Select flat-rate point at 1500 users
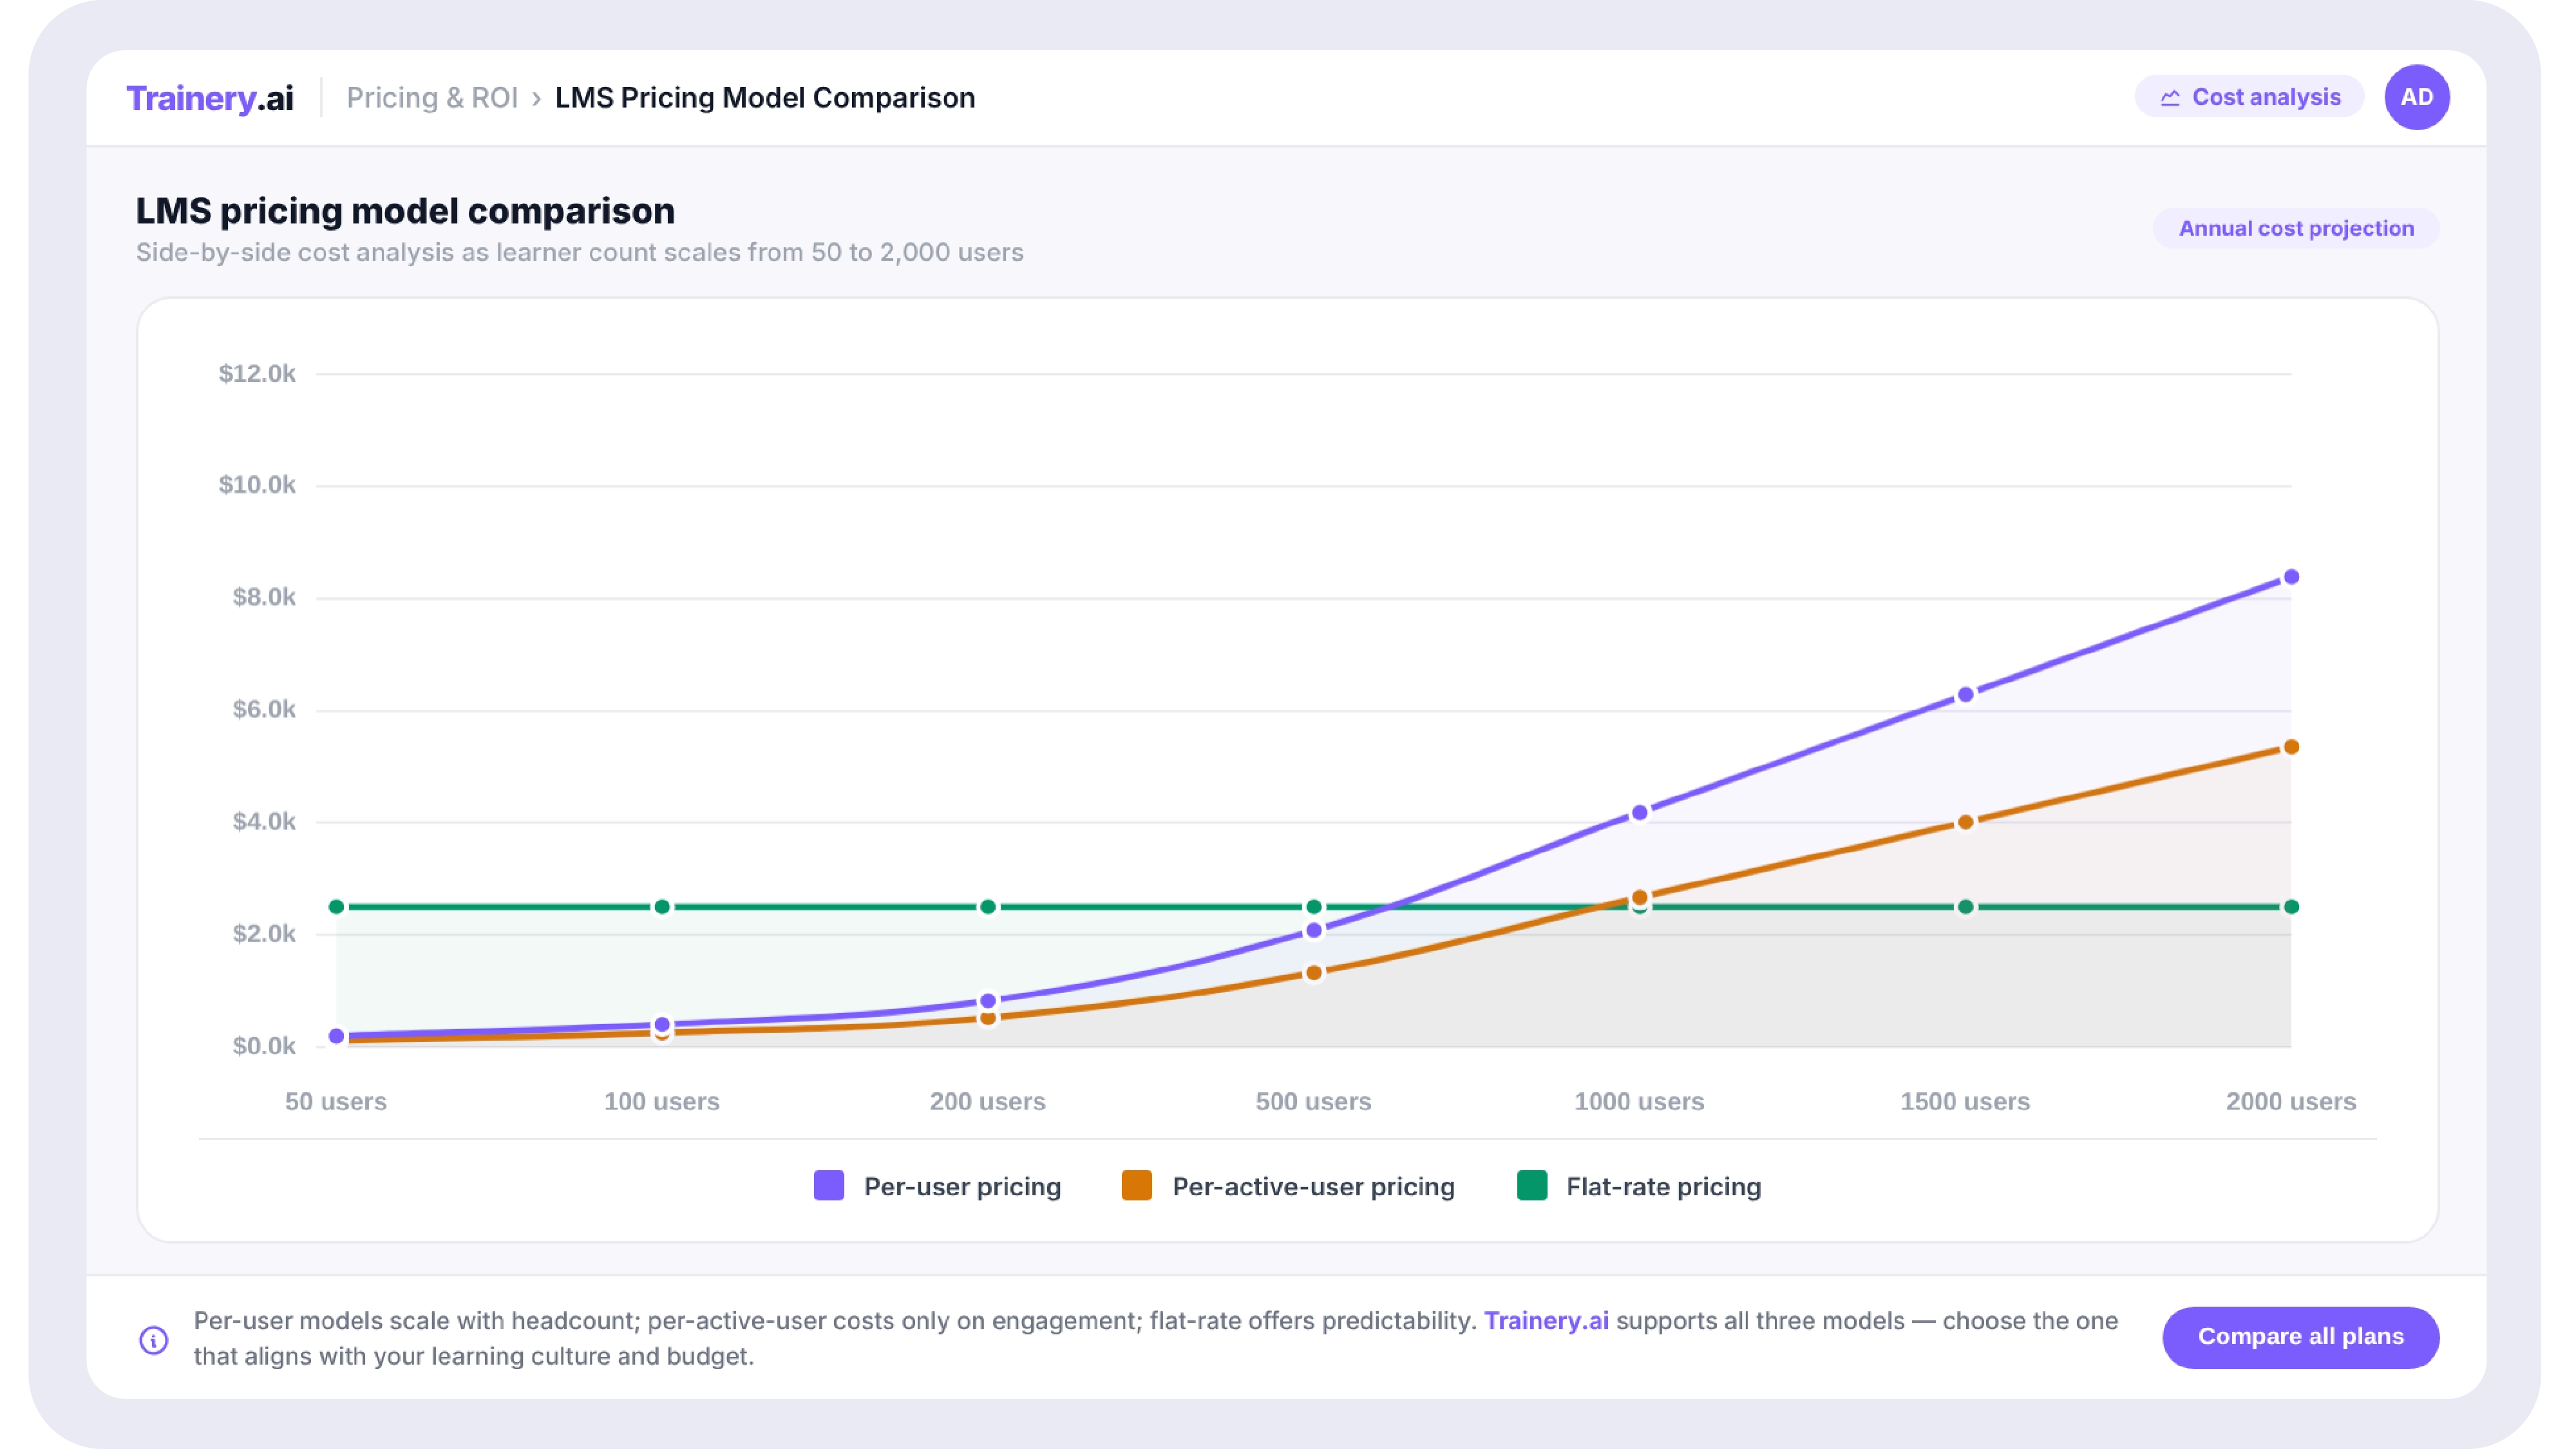The image size is (2576, 1449). point(1965,907)
